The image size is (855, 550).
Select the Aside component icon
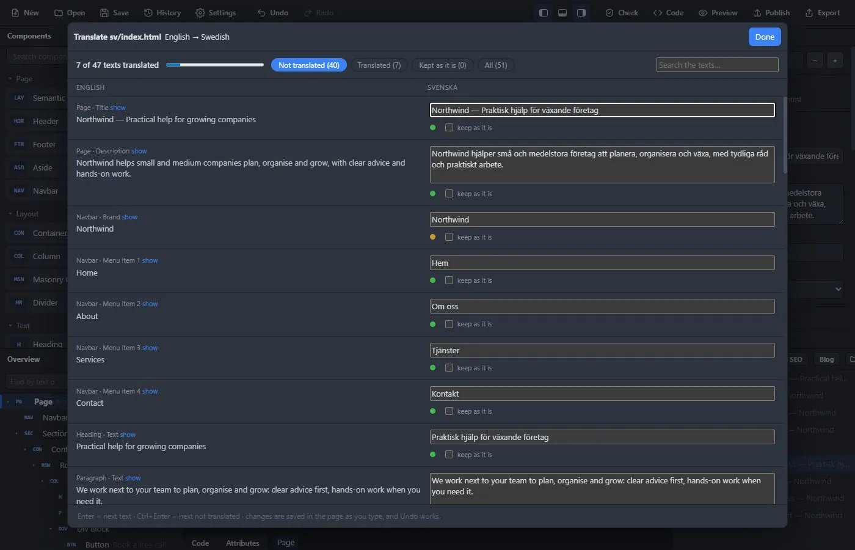[x=19, y=167]
